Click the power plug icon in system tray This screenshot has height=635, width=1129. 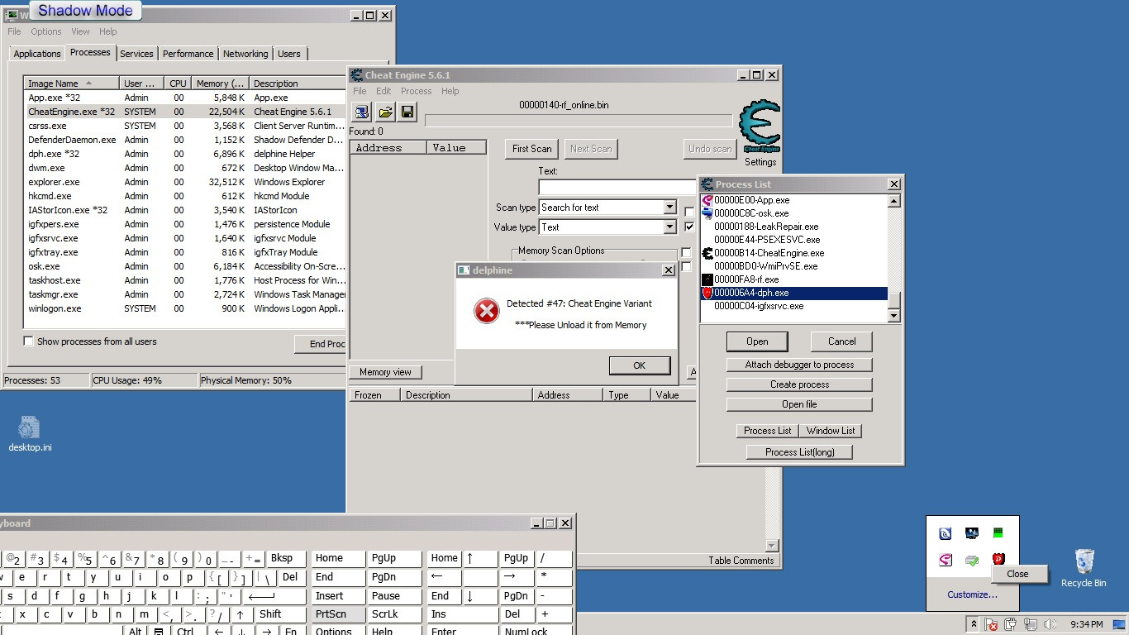pyautogui.click(x=1010, y=624)
